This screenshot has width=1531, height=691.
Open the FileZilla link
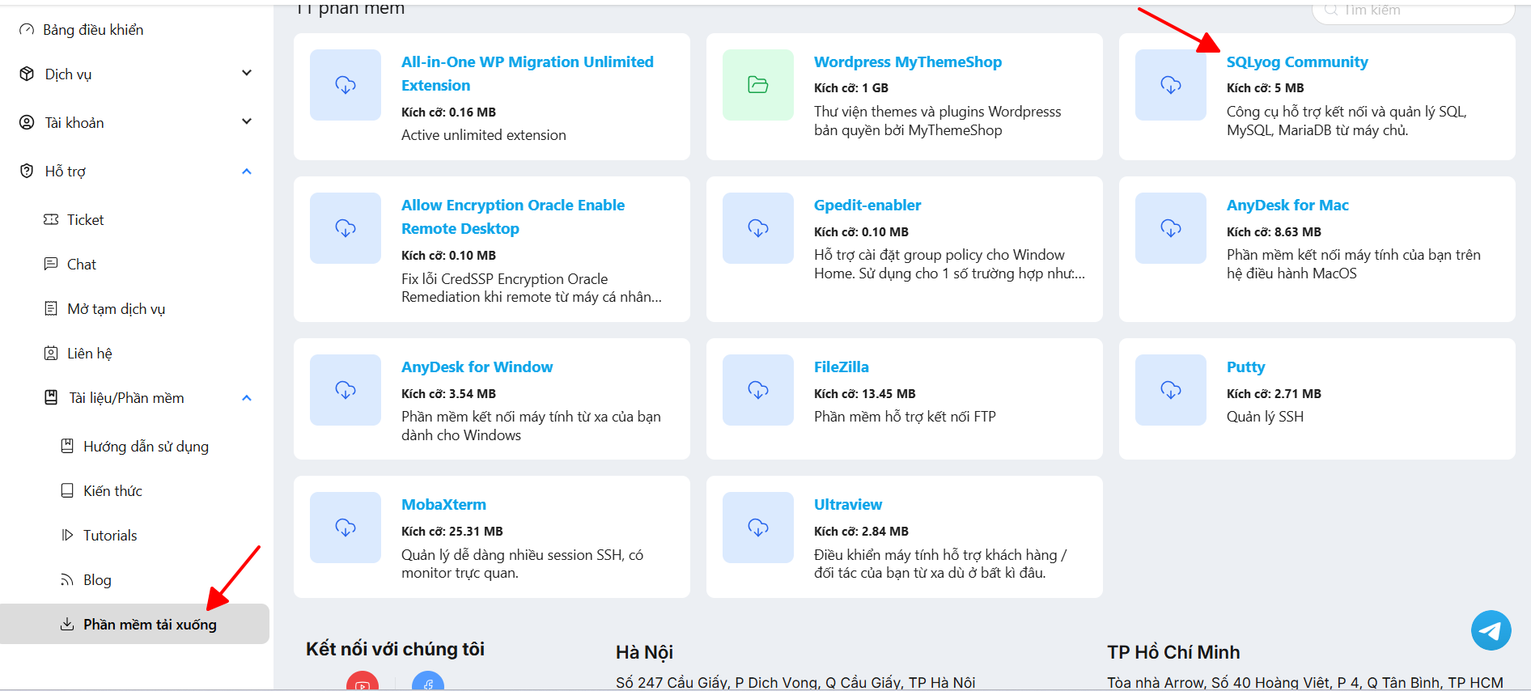pyautogui.click(x=842, y=367)
